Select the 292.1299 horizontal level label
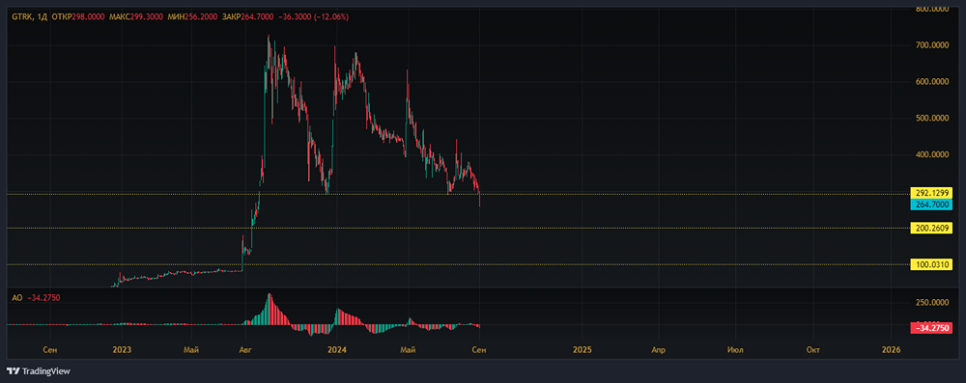Screen dimensions: 966x383 click(x=931, y=193)
